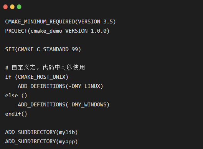Click the project version 1.0.0
The height and width of the screenshot is (149, 203).
point(99,31)
